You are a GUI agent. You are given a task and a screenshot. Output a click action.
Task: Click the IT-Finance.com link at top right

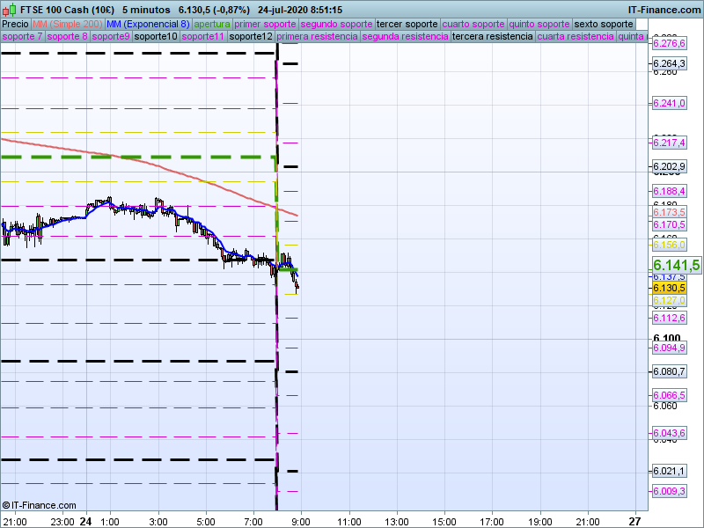tap(664, 10)
